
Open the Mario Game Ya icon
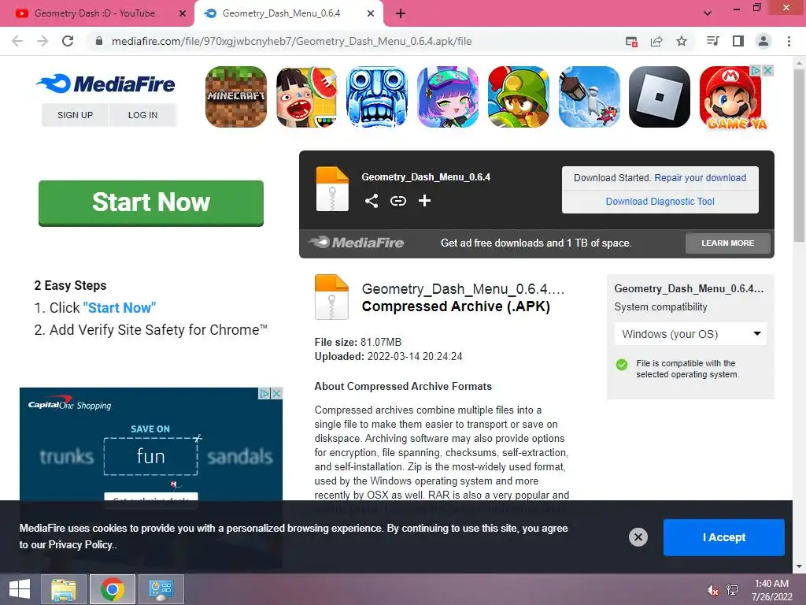click(730, 97)
